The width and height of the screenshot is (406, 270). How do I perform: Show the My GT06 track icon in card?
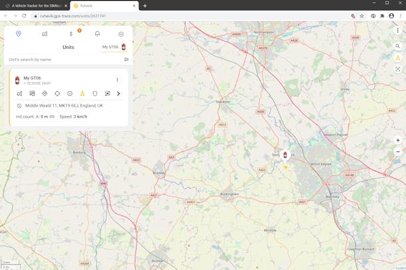19,93
